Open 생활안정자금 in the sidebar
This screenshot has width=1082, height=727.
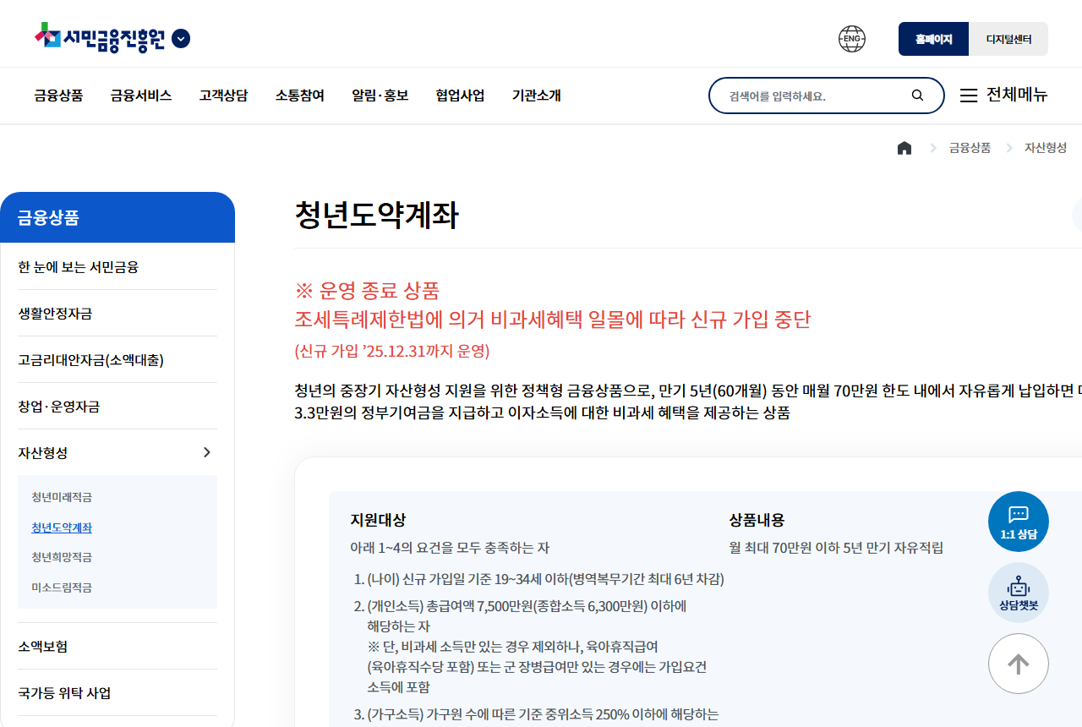click(x=117, y=314)
